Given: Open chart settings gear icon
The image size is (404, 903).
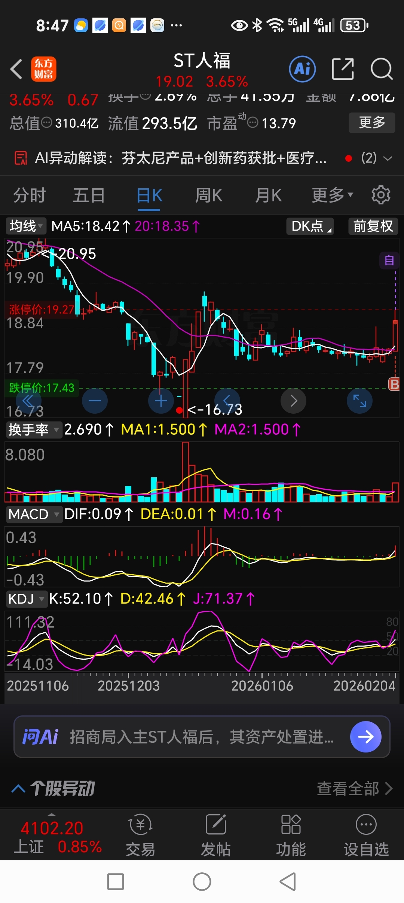Looking at the screenshot, I should pyautogui.click(x=381, y=195).
